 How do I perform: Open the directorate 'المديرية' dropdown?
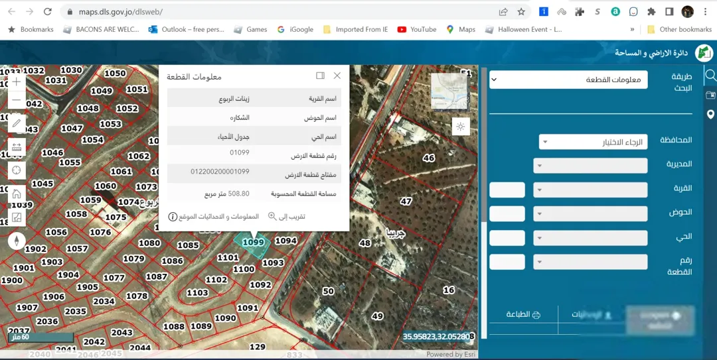[x=590, y=165]
